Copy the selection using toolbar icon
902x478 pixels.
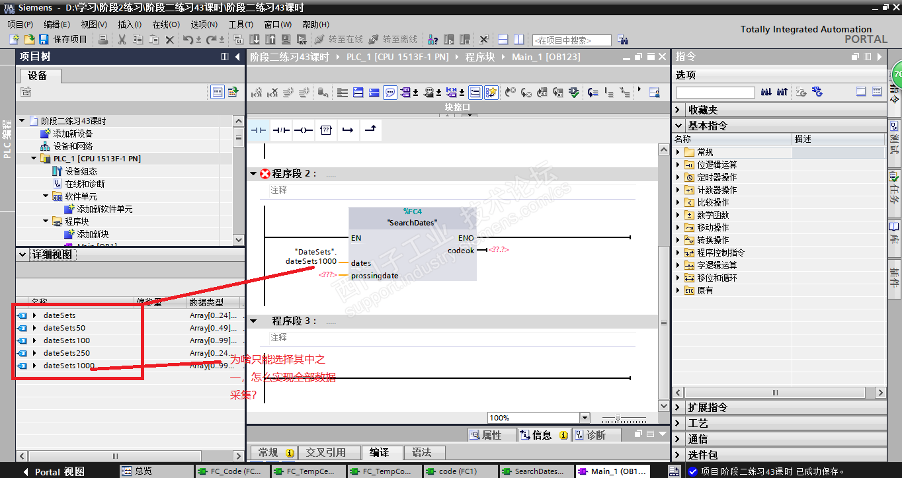coord(138,40)
